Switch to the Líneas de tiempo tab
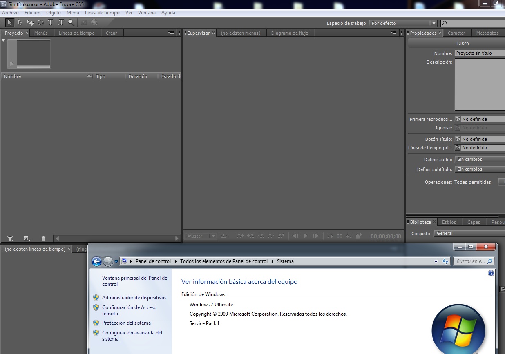The width and height of the screenshot is (505, 354). pos(77,33)
